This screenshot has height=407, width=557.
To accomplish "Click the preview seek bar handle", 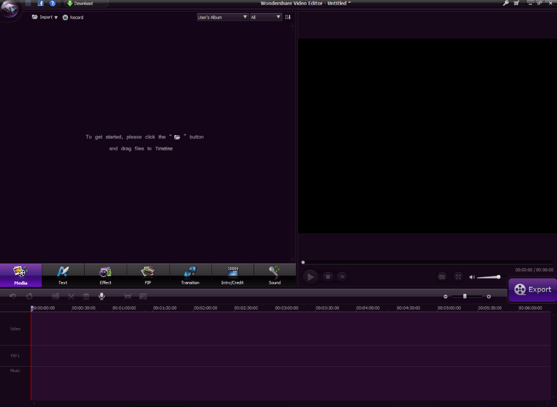I will pyautogui.click(x=303, y=262).
